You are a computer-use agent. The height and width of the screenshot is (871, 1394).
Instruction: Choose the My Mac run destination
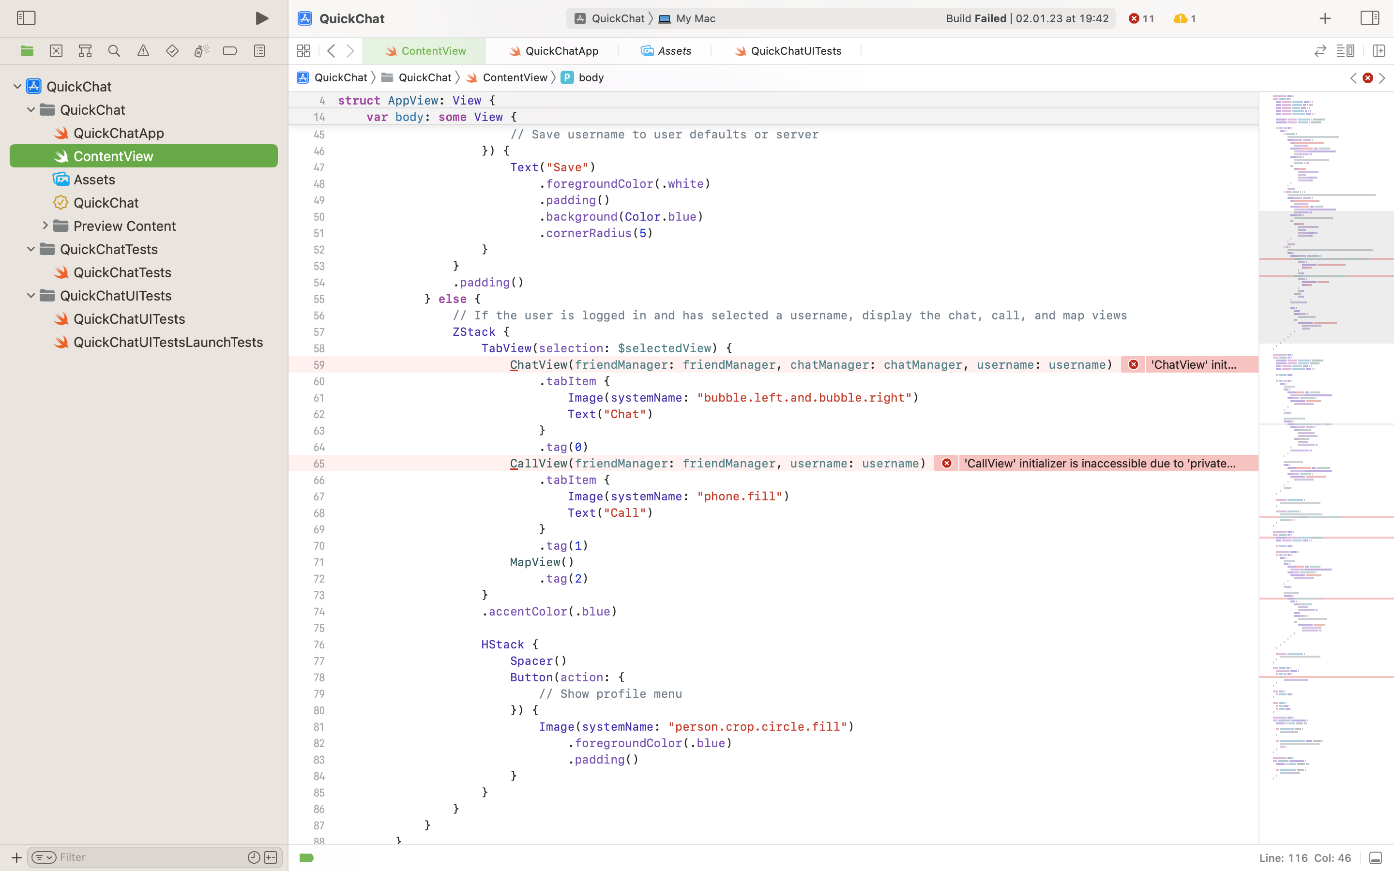[x=687, y=18]
